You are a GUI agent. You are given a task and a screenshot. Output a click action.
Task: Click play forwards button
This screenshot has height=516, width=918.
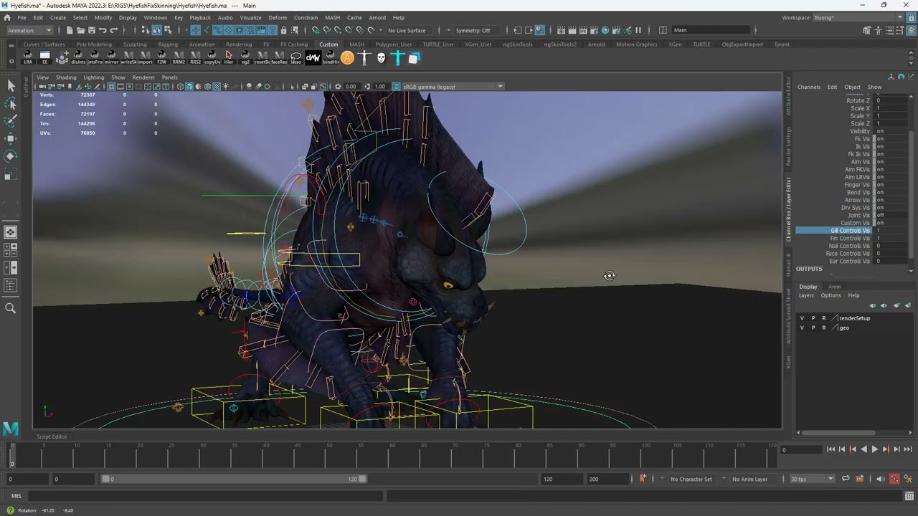[x=874, y=449]
